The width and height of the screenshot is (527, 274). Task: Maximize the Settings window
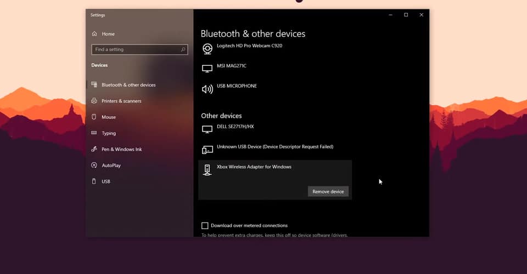tap(406, 15)
